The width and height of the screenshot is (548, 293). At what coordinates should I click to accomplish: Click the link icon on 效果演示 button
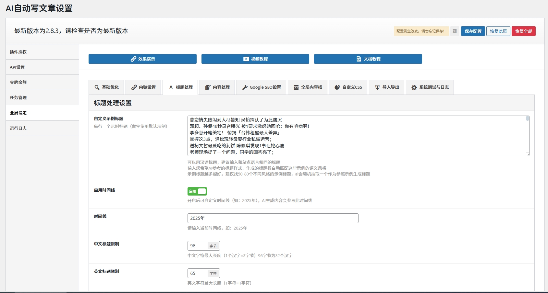(133, 59)
